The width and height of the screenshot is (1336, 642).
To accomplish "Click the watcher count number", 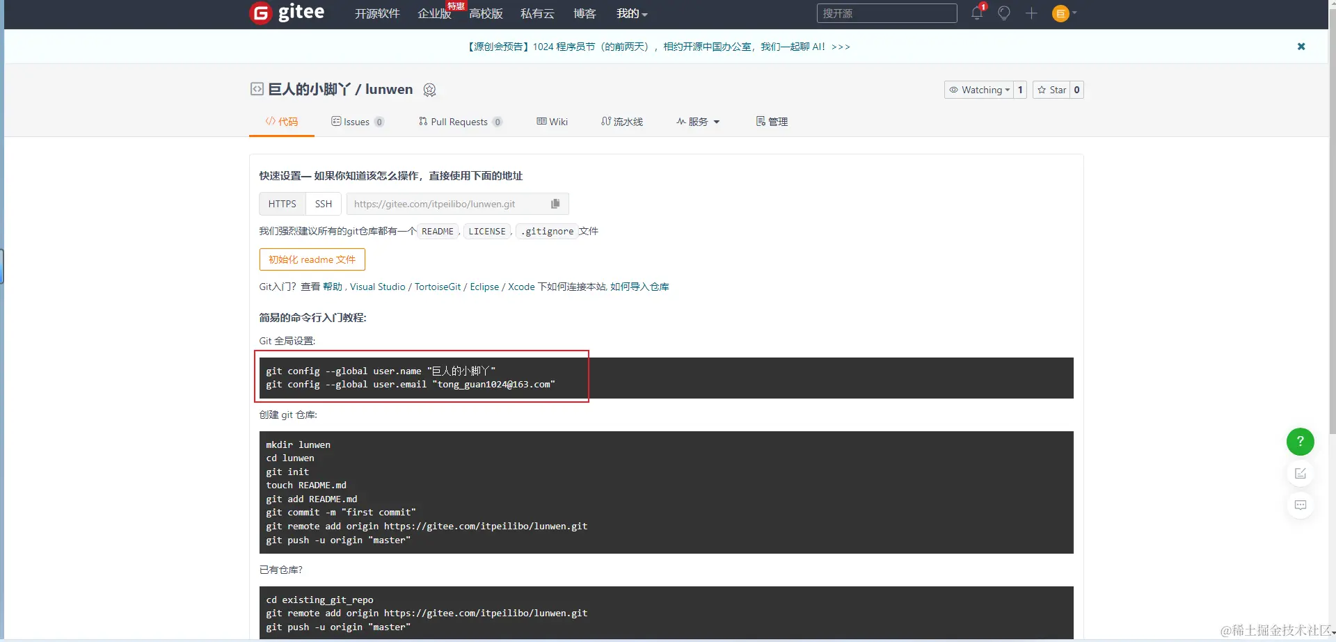I will tap(1020, 90).
